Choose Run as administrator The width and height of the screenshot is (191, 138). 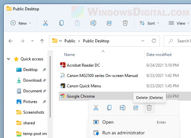[x=134, y=133]
